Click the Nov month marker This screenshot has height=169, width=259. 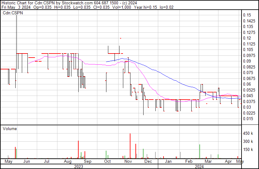point(128,162)
